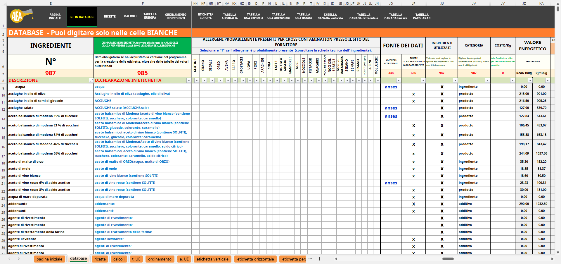Click TABELLA USA lineare button
The width and height of the screenshot is (561, 264).
click(304, 16)
